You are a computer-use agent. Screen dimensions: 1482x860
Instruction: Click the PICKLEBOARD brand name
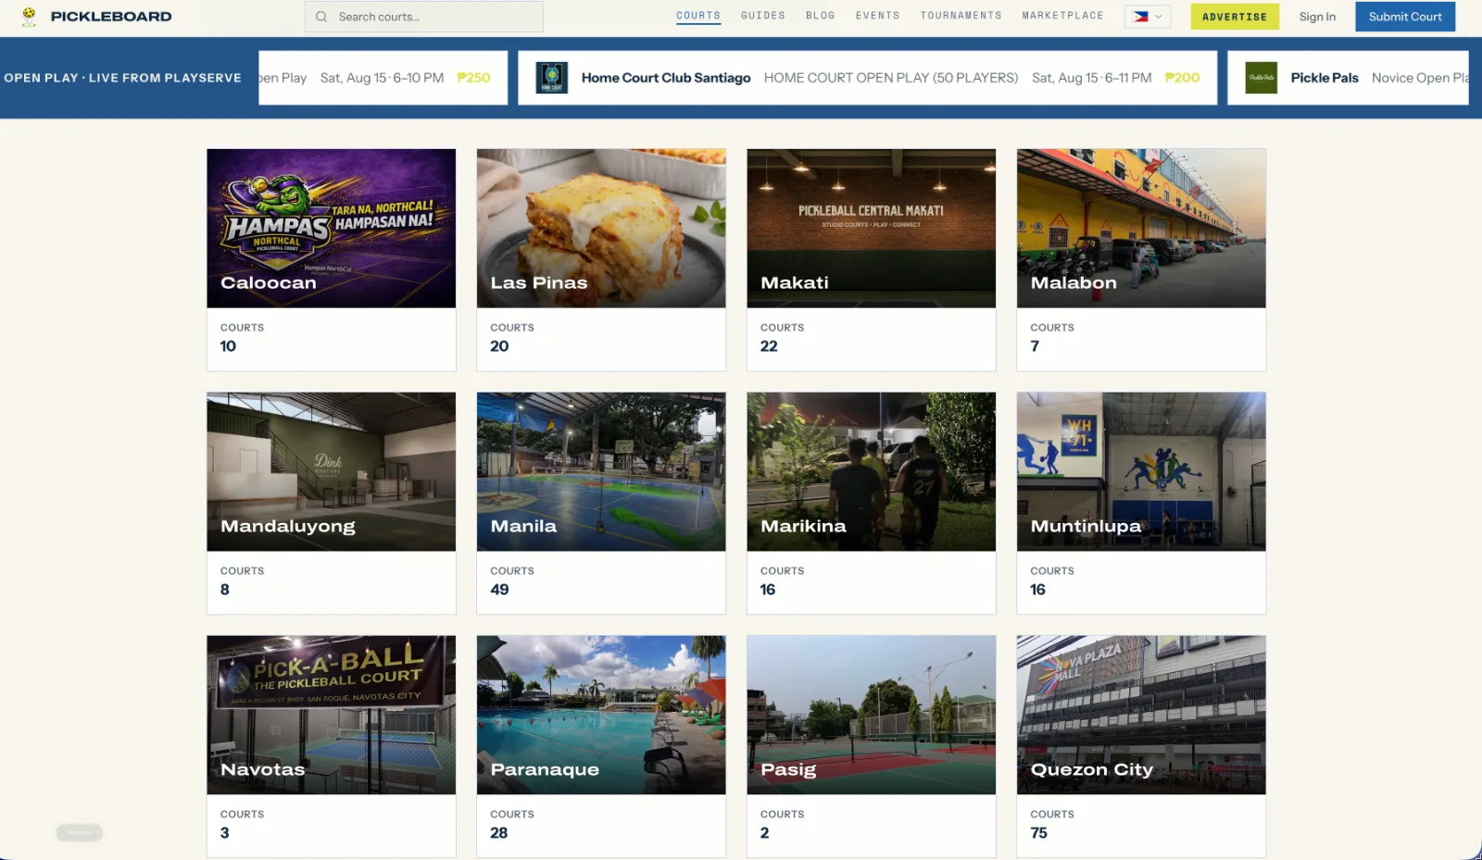111,17
